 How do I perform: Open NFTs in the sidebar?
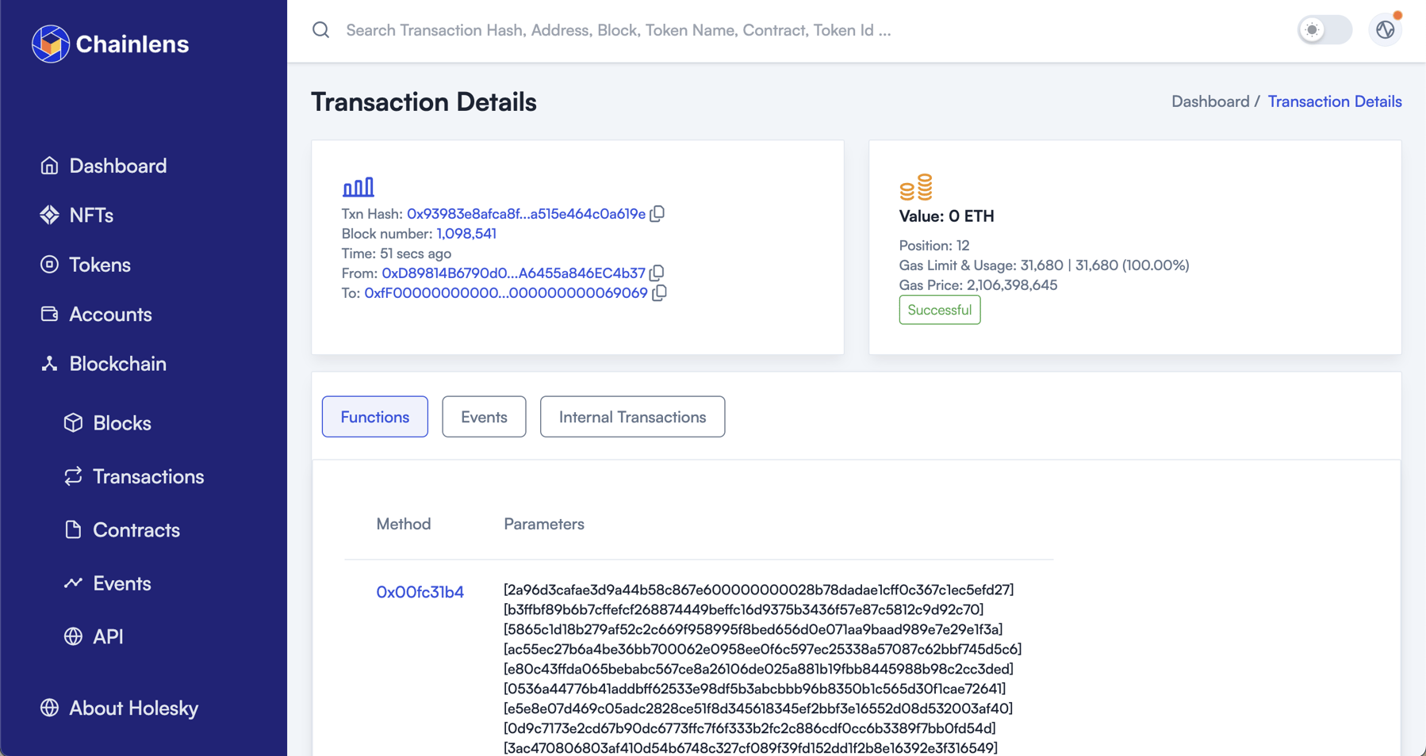91,216
